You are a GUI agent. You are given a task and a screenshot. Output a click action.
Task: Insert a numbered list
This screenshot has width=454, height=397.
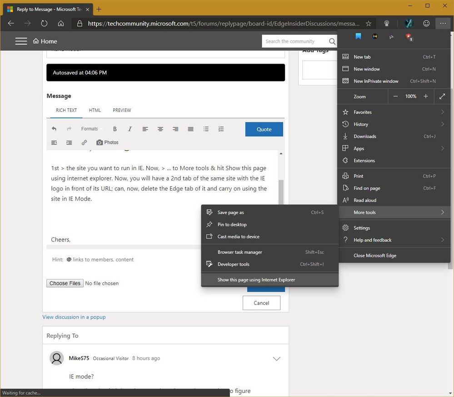point(221,129)
